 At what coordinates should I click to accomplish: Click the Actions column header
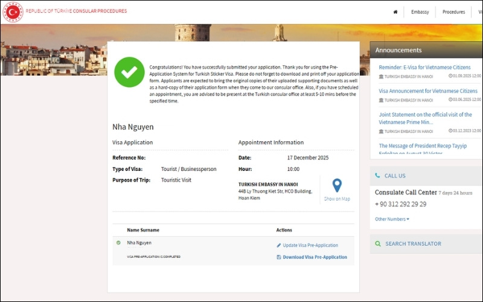[284, 230]
